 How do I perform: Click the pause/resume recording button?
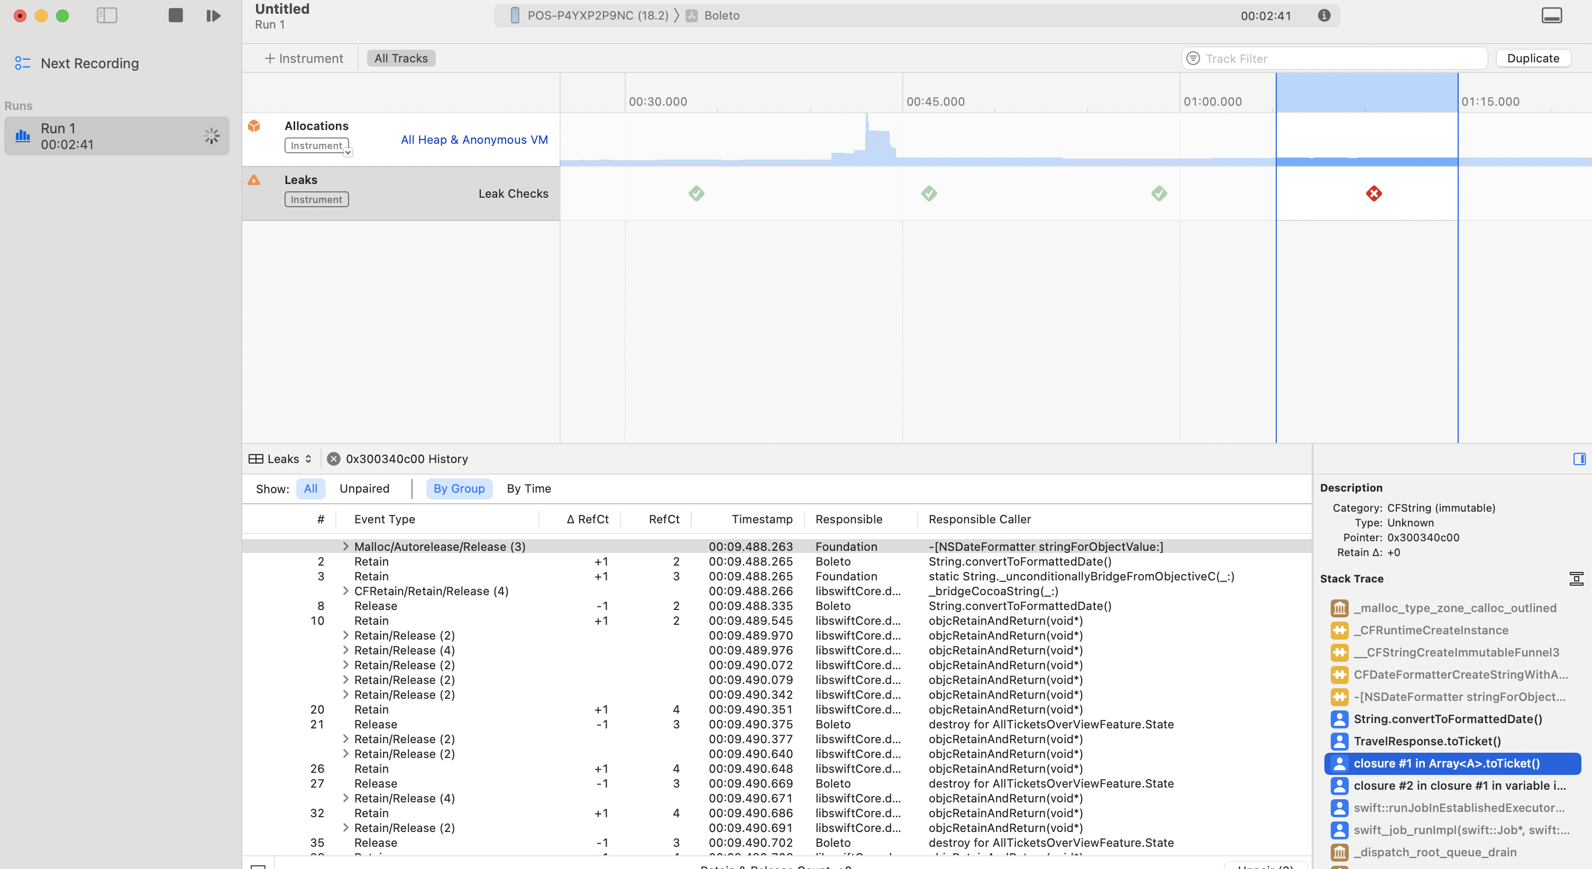213,15
